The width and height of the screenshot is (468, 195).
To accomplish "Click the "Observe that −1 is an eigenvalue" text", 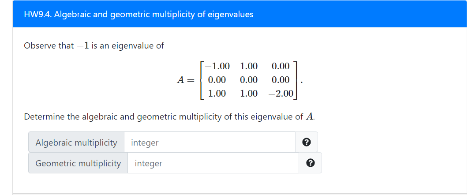I will pyautogui.click(x=94, y=45).
